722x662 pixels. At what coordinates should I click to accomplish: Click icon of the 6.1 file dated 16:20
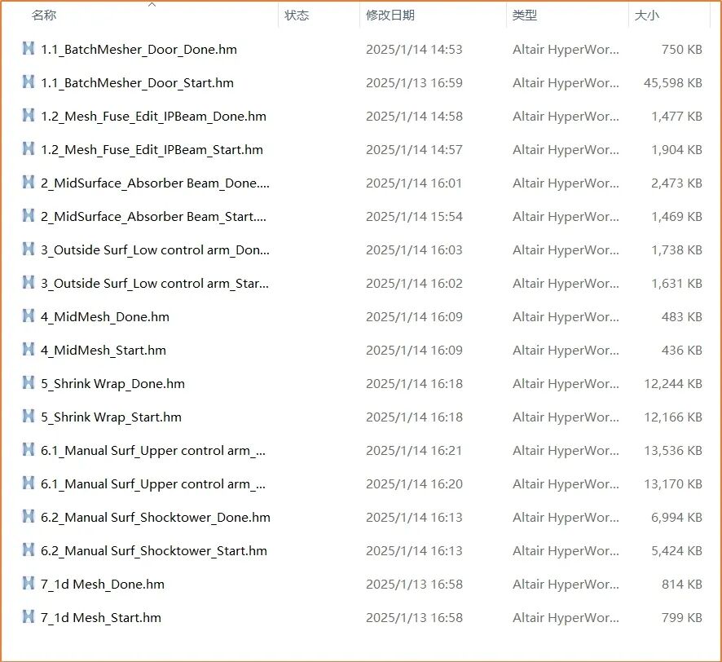pyautogui.click(x=29, y=483)
